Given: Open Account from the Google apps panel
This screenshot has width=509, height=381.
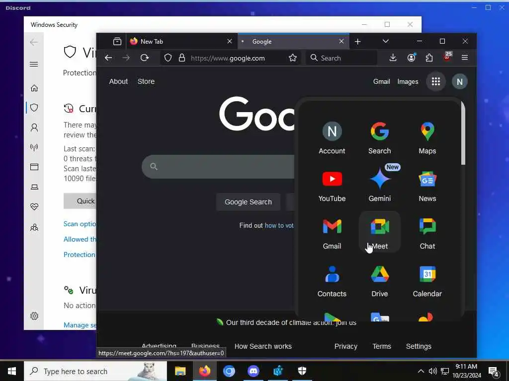Looking at the screenshot, I should pos(332,138).
